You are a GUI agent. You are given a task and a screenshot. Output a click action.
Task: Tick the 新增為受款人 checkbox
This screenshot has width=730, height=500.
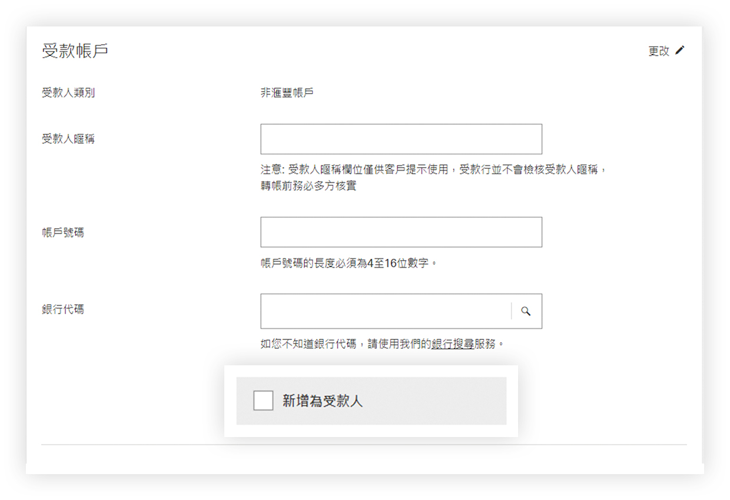[263, 401]
